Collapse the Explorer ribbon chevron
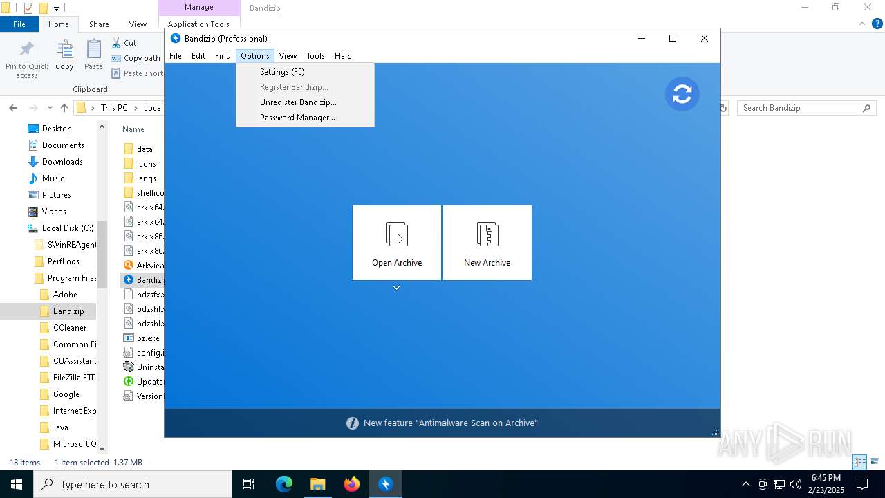885x498 pixels. (862, 24)
